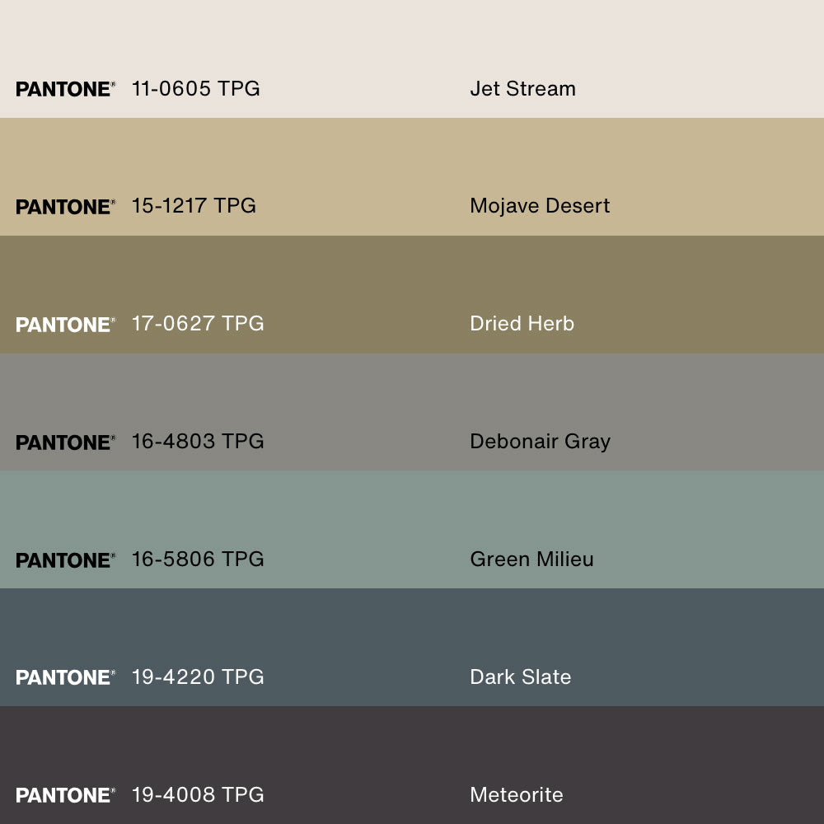The width and height of the screenshot is (824, 824).
Task: Click the Pantone logo on Mojave Desert row
Action: (x=65, y=207)
